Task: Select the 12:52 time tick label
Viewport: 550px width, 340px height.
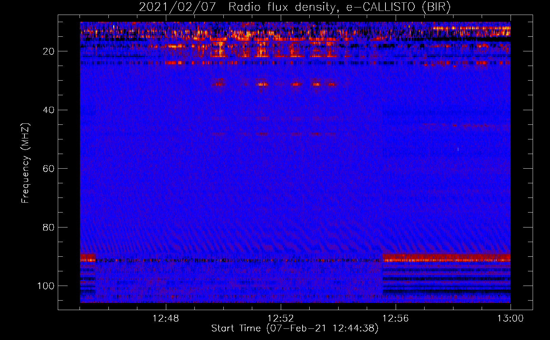Action: click(280, 319)
